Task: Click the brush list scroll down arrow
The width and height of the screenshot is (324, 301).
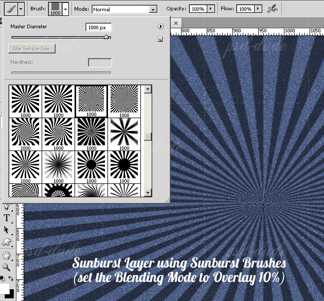Action: coord(148,193)
